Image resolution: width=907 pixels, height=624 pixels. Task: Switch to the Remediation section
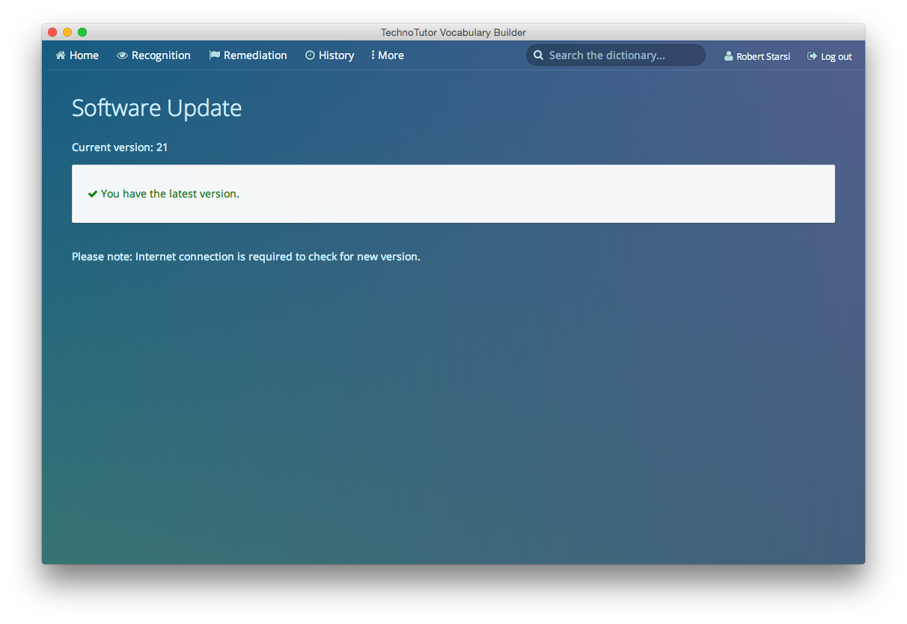(x=254, y=55)
